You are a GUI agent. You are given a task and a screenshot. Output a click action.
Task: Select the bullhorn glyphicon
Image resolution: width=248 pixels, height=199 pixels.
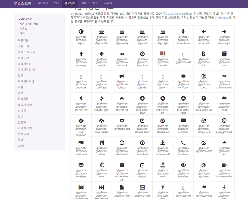[122, 76]
